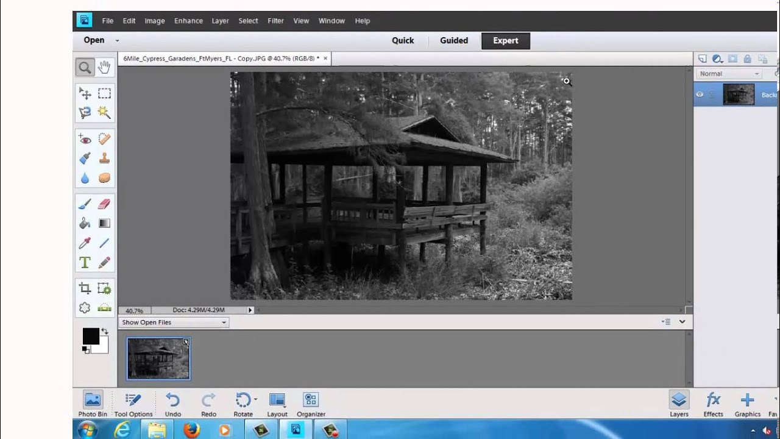The width and height of the screenshot is (780, 439).
Task: Select the Hand tool
Action: point(104,68)
